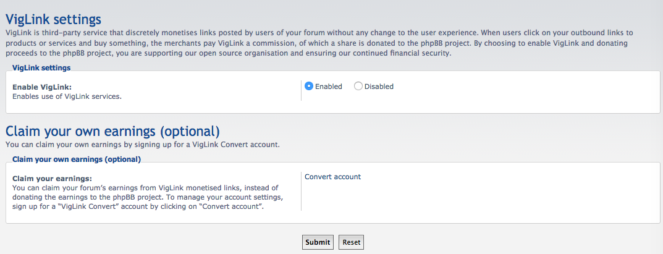The width and height of the screenshot is (663, 254).
Task: Open the Convert account link
Action: [332, 177]
